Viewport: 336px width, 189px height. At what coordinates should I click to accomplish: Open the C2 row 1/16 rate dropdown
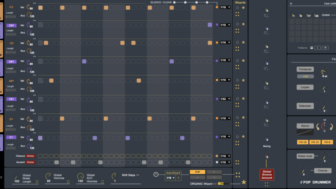click(x=225, y=7)
